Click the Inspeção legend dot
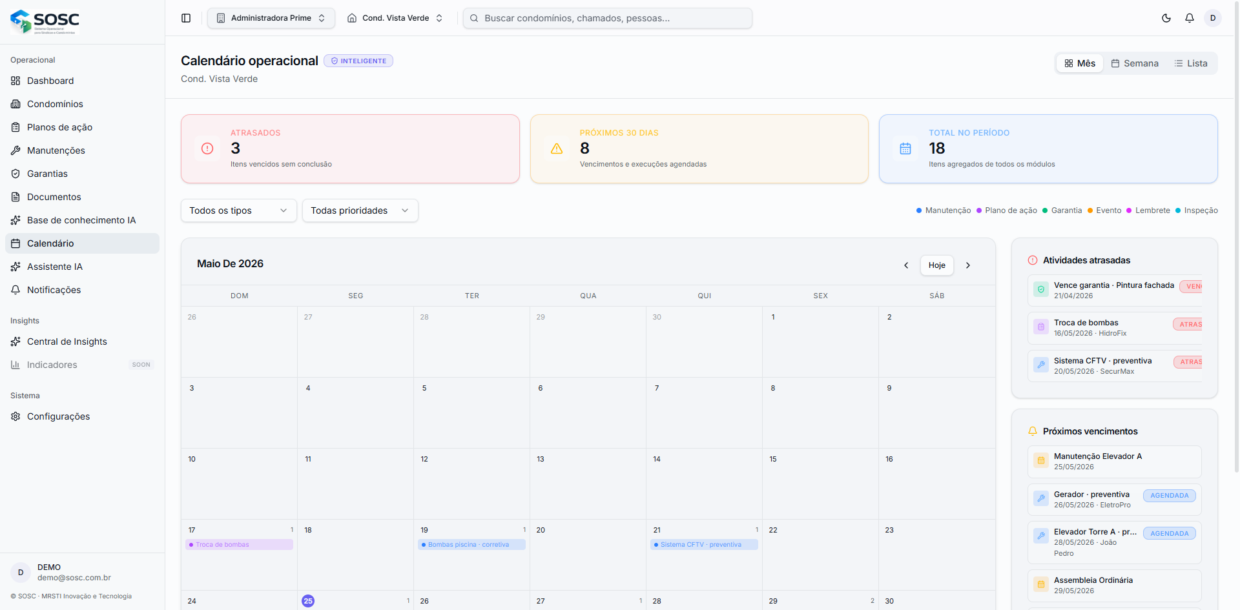Viewport: 1240px width, 610px height. 1178,210
